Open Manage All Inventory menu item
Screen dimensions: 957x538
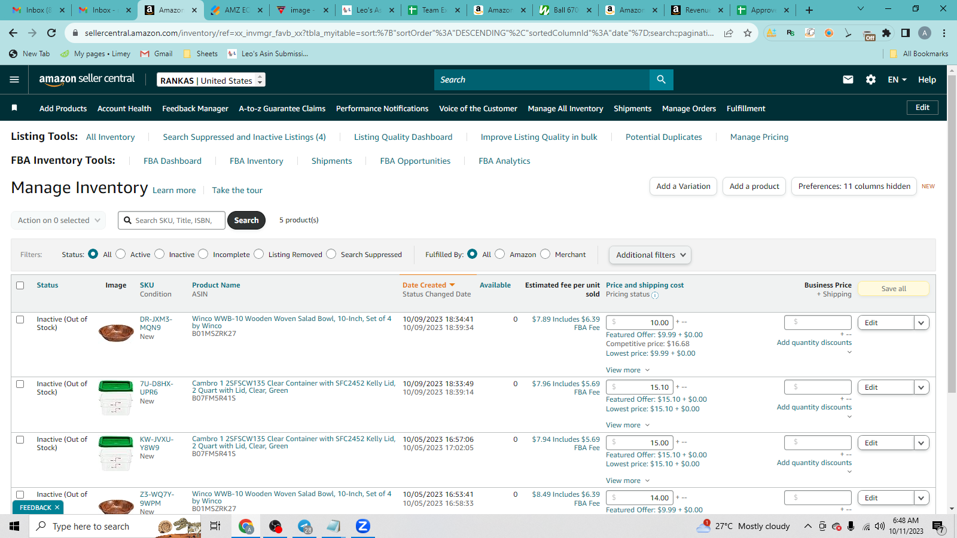tap(565, 108)
